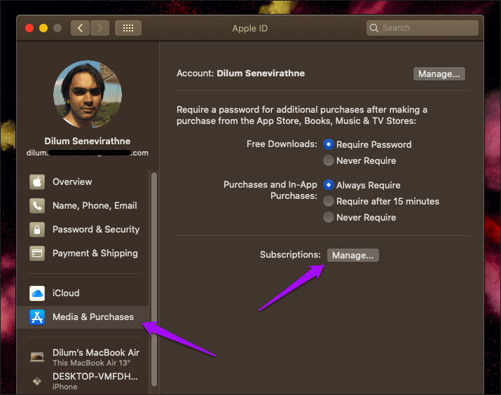Click the DESKTOP-VMFDH device icon

pyautogui.click(x=37, y=381)
